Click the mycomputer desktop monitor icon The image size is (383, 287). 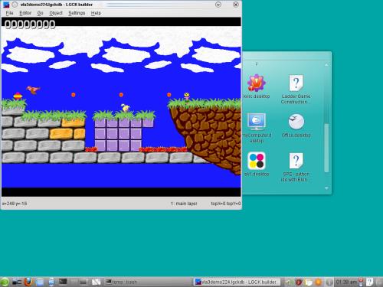[x=257, y=122]
